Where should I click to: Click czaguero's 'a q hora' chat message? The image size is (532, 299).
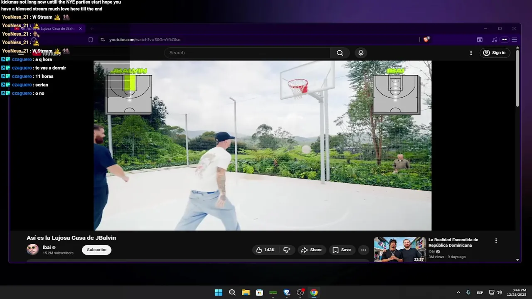point(44,59)
